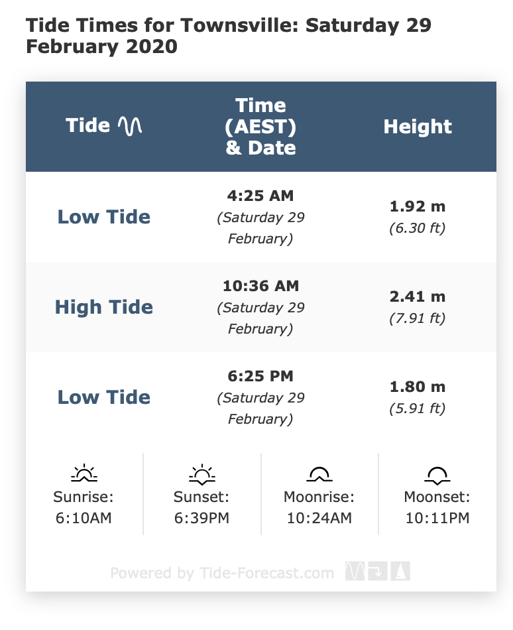This screenshot has width=513, height=630.
Task: Select the High Tide label
Action: (104, 307)
